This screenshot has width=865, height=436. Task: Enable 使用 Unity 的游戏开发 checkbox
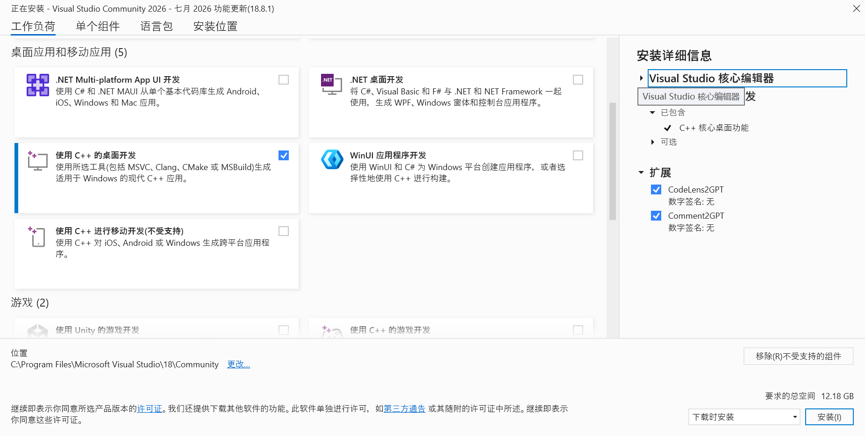284,330
